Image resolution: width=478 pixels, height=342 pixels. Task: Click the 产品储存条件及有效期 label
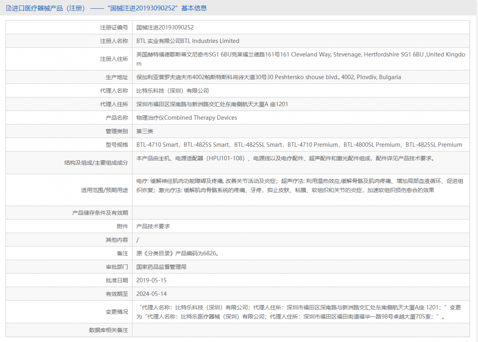click(x=100, y=213)
